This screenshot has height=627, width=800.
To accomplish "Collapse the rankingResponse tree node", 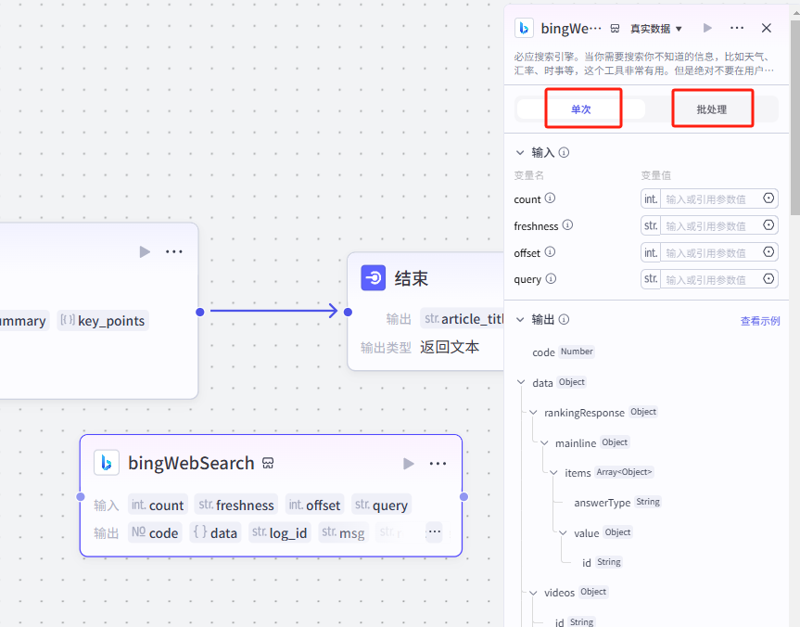I will pos(533,413).
